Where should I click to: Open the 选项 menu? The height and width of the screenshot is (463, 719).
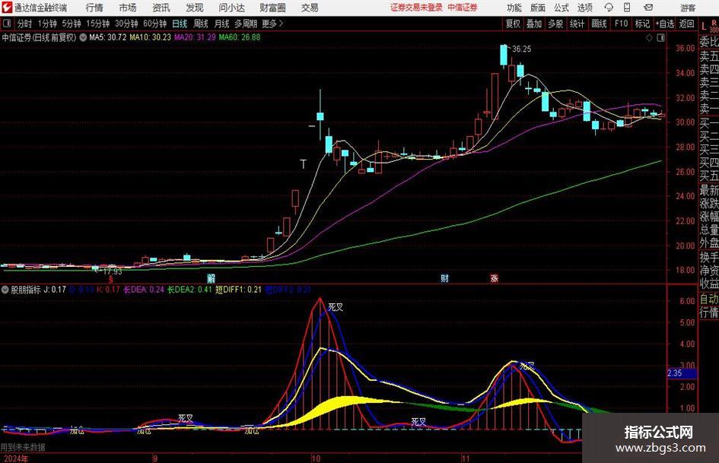584,8
